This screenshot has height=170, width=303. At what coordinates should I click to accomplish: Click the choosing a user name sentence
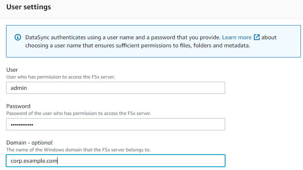coord(138,45)
